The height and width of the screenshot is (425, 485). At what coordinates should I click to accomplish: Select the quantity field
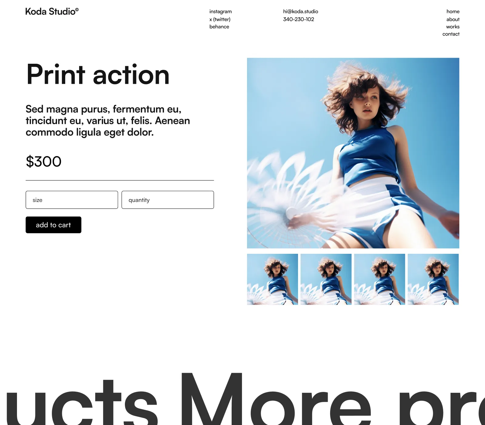[168, 200]
